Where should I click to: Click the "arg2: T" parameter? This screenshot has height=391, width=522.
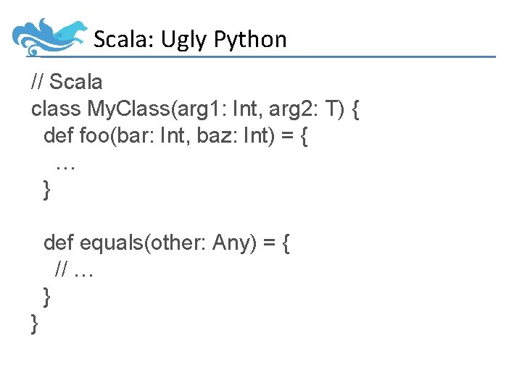(307, 109)
